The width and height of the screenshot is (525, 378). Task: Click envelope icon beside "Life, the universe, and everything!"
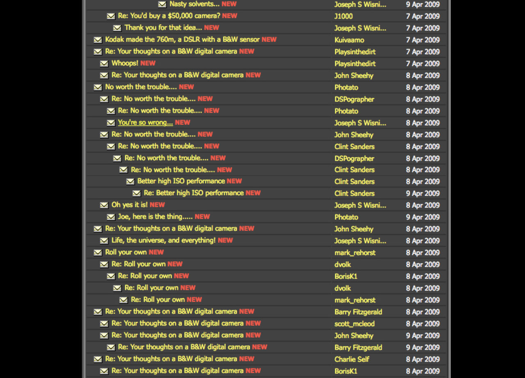[x=104, y=241]
